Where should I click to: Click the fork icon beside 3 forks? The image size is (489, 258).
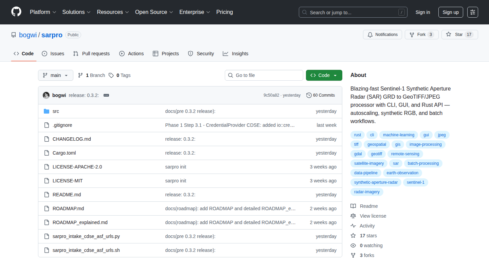[353, 255]
